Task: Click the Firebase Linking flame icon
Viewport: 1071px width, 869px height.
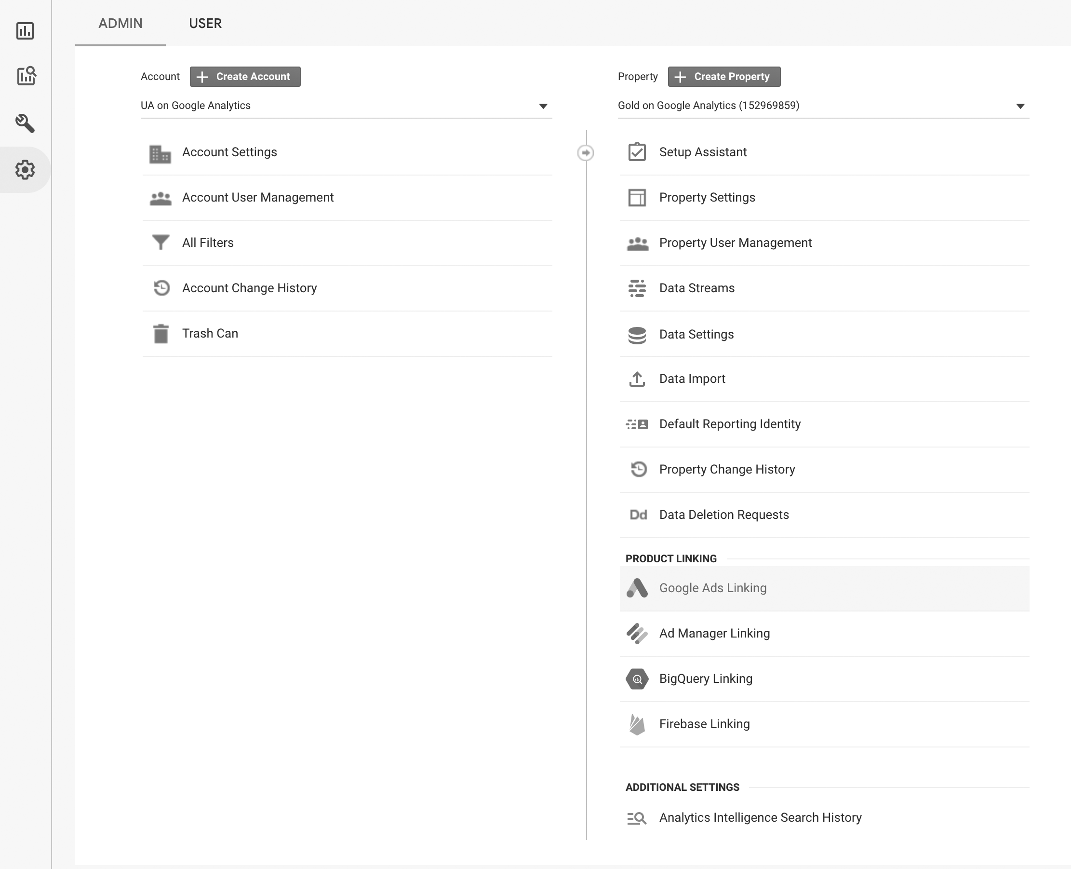Action: coord(637,724)
